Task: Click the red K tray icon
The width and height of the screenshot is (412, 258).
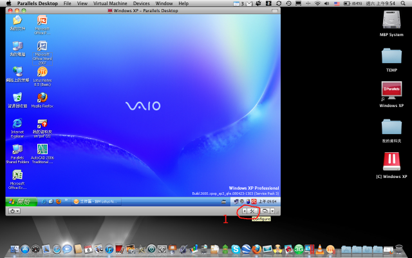Action: [254, 202]
